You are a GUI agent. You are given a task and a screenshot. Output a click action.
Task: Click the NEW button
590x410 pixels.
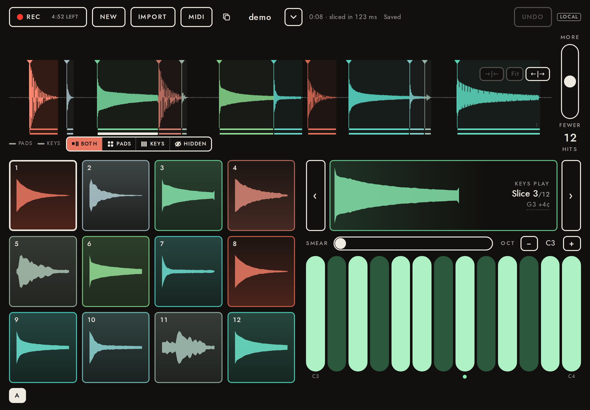(109, 17)
